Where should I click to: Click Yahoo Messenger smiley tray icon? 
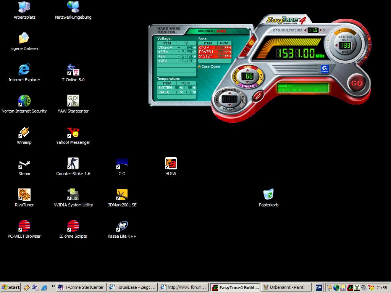(x=371, y=288)
